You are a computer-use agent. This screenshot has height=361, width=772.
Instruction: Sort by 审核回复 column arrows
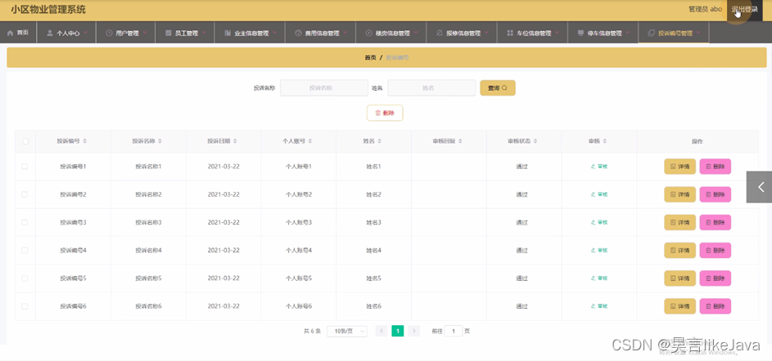(460, 141)
